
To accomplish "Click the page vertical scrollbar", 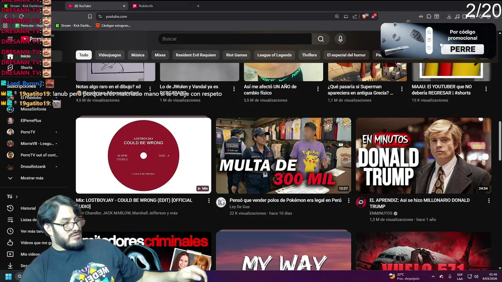I will point(500,141).
